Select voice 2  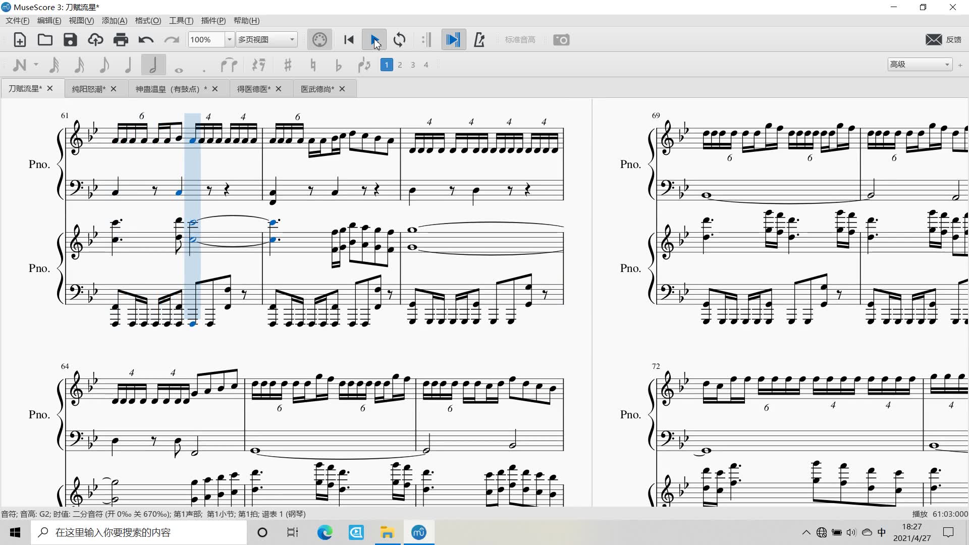400,65
